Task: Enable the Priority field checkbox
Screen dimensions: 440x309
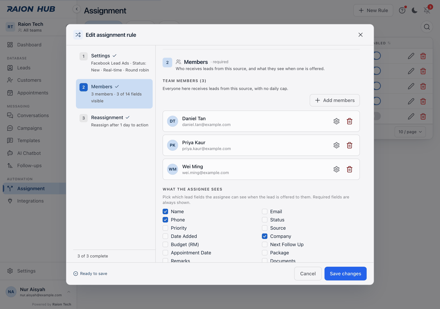Action: [x=165, y=228]
